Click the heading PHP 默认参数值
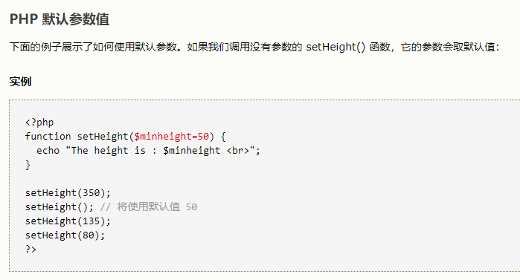520x280 pixels. click(60, 19)
